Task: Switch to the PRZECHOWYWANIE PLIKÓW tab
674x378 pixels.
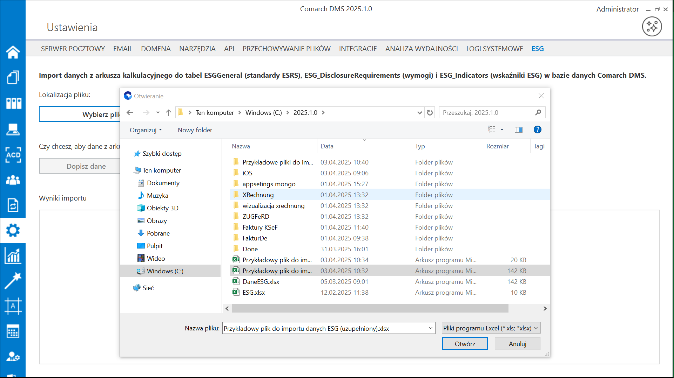Action: tap(287, 49)
